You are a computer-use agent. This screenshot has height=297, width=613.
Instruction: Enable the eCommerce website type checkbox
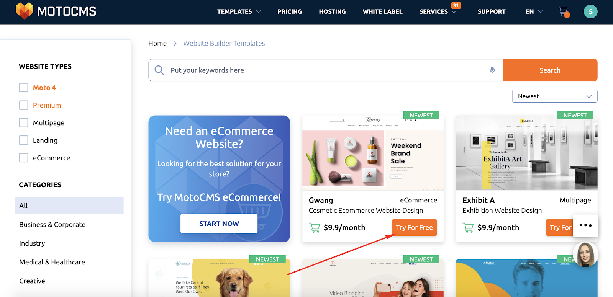(x=23, y=158)
